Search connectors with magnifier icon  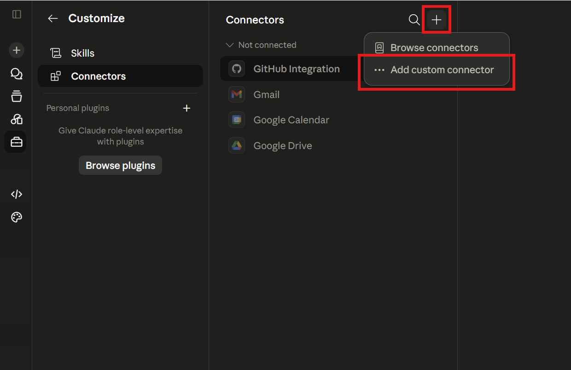pos(414,20)
